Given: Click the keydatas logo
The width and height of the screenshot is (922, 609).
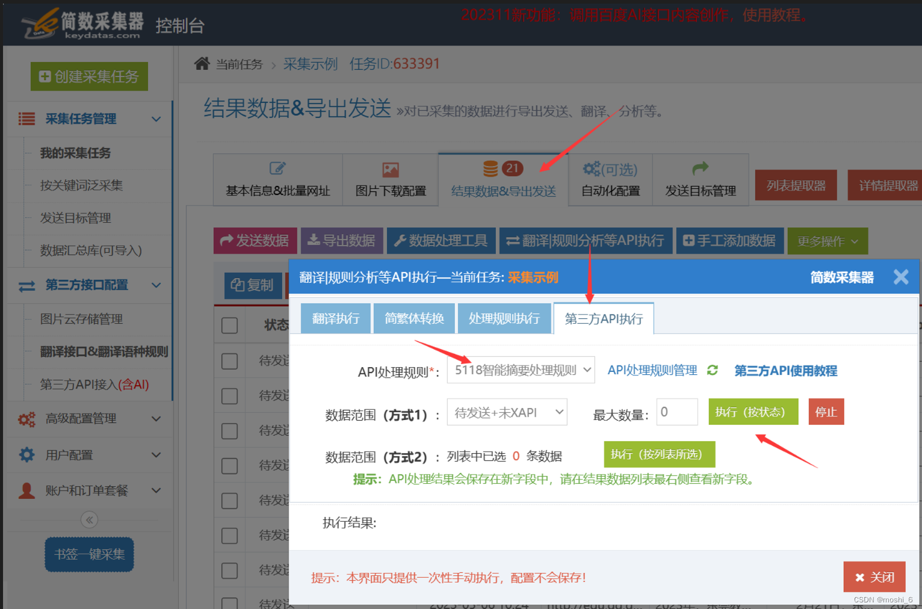Looking at the screenshot, I should (82, 24).
